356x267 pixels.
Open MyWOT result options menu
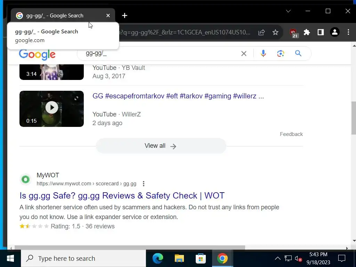point(144,184)
